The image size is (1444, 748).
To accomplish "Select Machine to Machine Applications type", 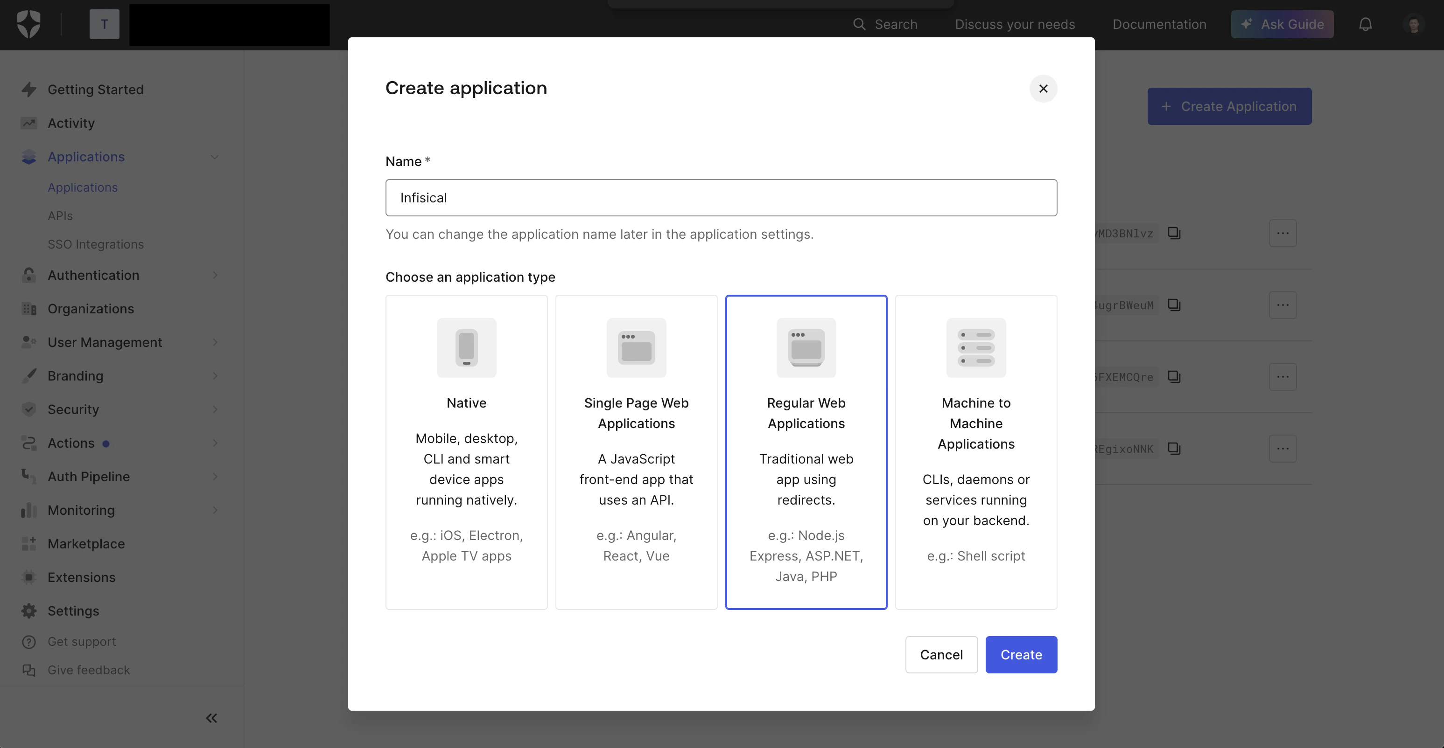I will click(976, 452).
